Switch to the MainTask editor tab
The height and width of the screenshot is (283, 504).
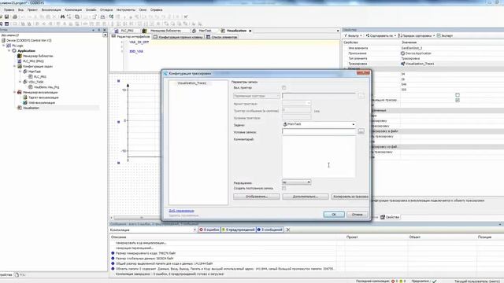pos(202,31)
